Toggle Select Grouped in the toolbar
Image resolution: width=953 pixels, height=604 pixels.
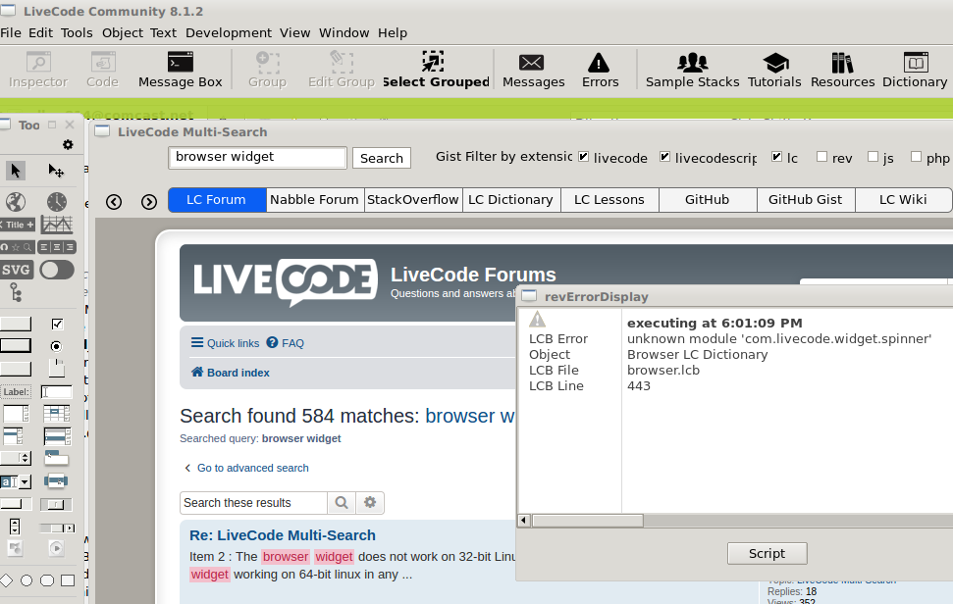[x=435, y=71]
